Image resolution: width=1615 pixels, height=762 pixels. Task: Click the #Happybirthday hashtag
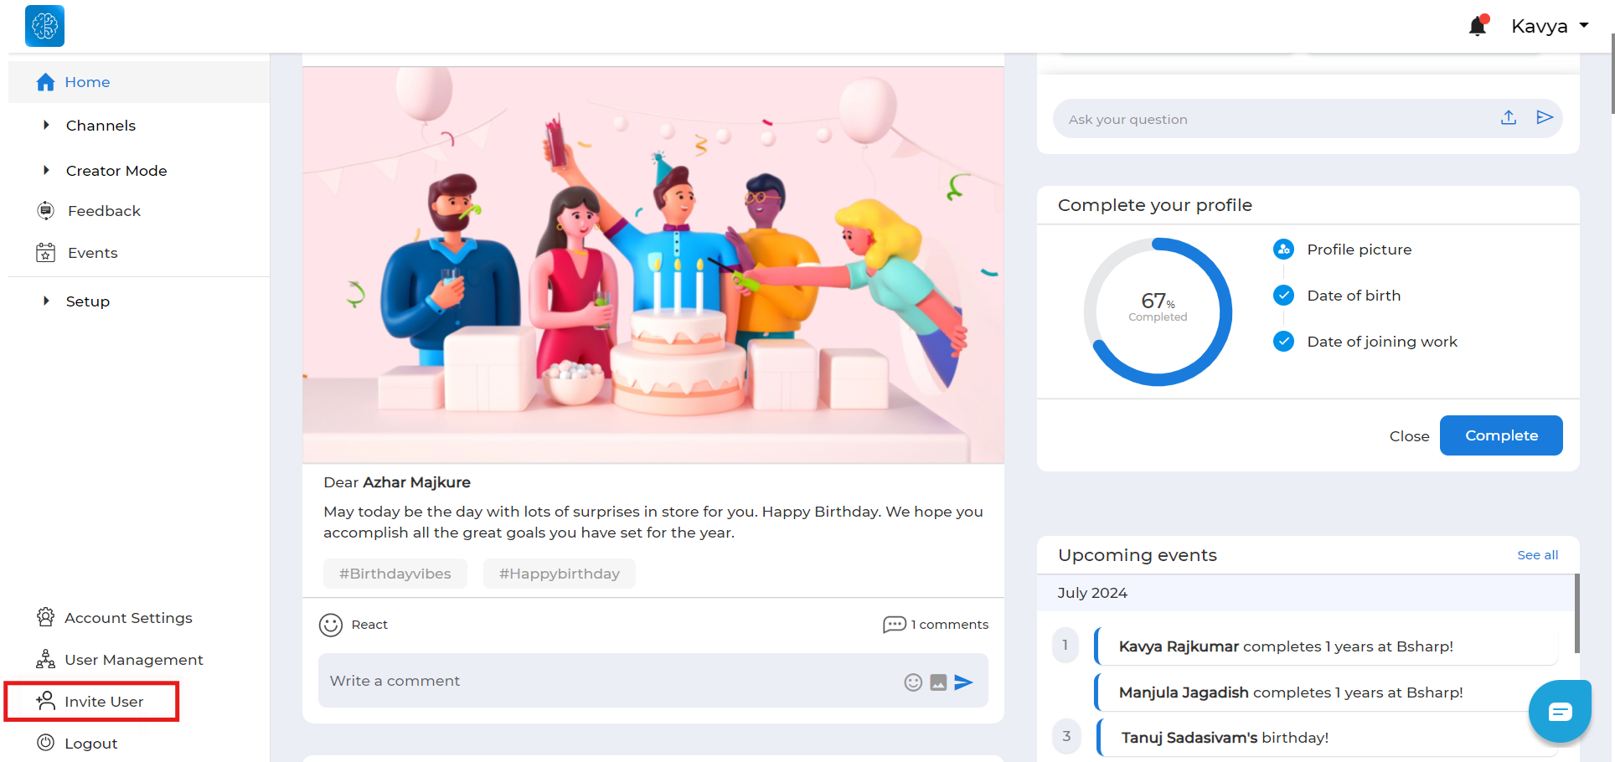pos(560,574)
